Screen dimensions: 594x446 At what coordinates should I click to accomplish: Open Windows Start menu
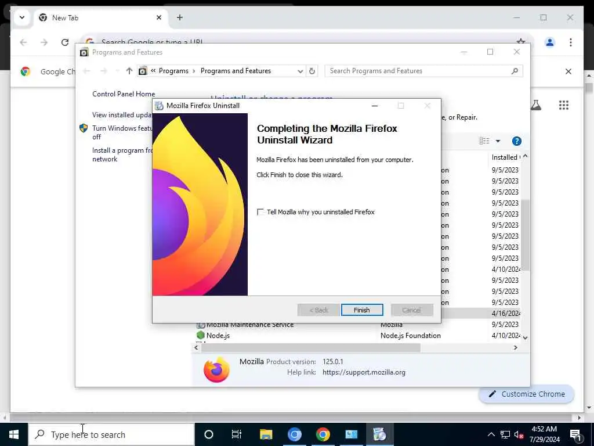pyautogui.click(x=14, y=434)
